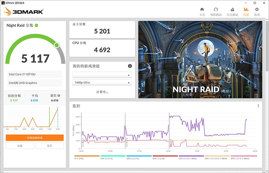The width and height of the screenshot is (269, 173).
Task: Click the CPU score 4 692
Action: pyautogui.click(x=102, y=50)
